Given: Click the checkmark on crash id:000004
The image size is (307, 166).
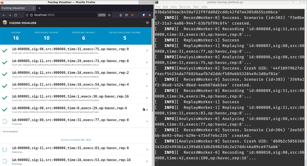Looking at the screenshot, I should click(x=5, y=74).
